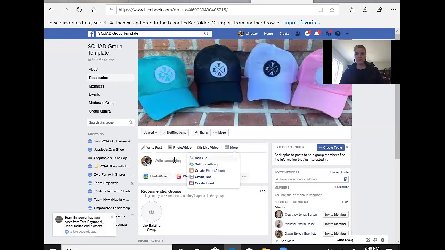Hide Suggested Members list
This screenshot has width=445, height=250.
pyautogui.click(x=345, y=202)
